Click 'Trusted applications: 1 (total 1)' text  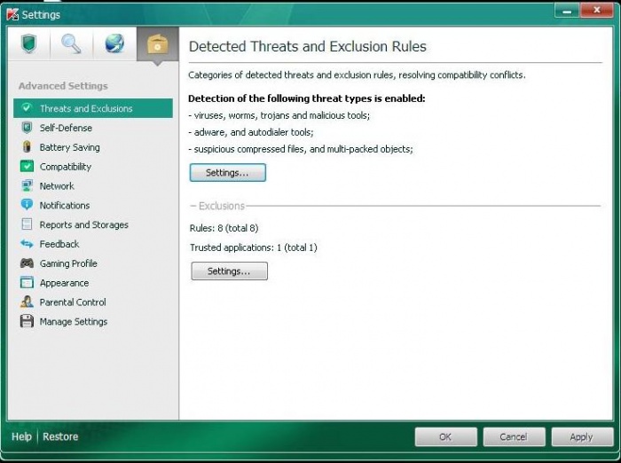coord(254,247)
